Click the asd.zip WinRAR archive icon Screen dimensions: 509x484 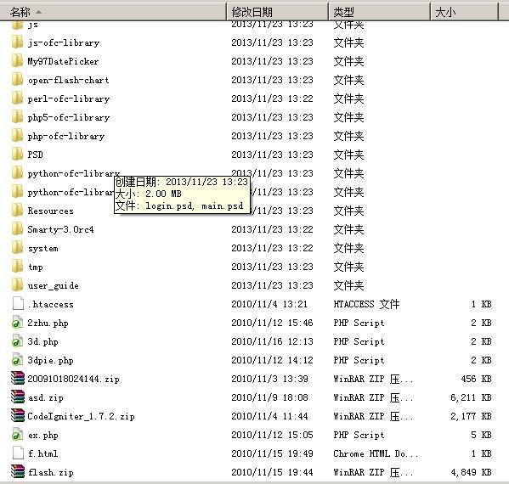pos(18,397)
